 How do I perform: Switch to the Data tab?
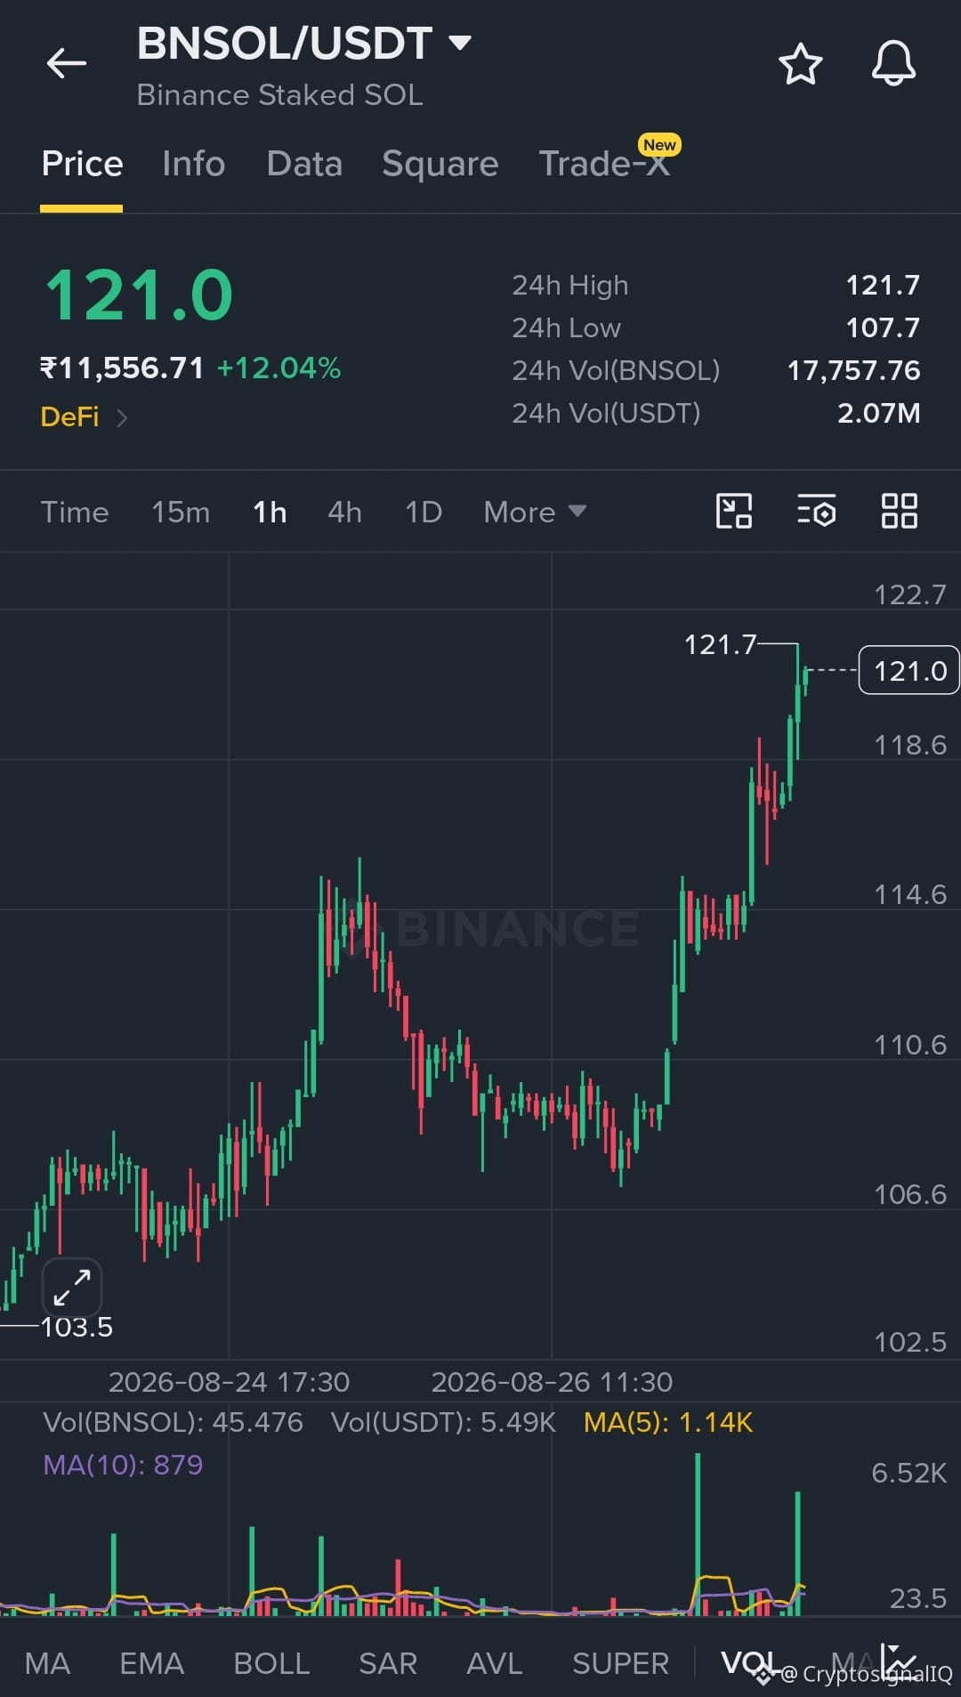[304, 164]
